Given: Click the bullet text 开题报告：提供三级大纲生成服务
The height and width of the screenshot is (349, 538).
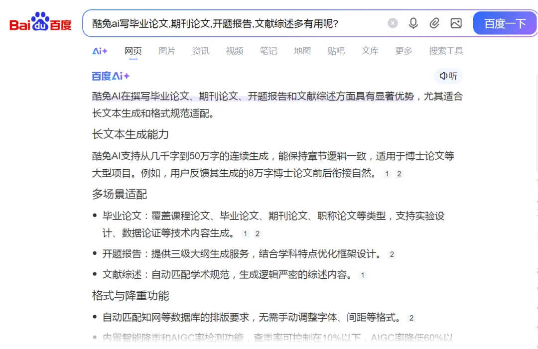Looking at the screenshot, I should 242,254.
